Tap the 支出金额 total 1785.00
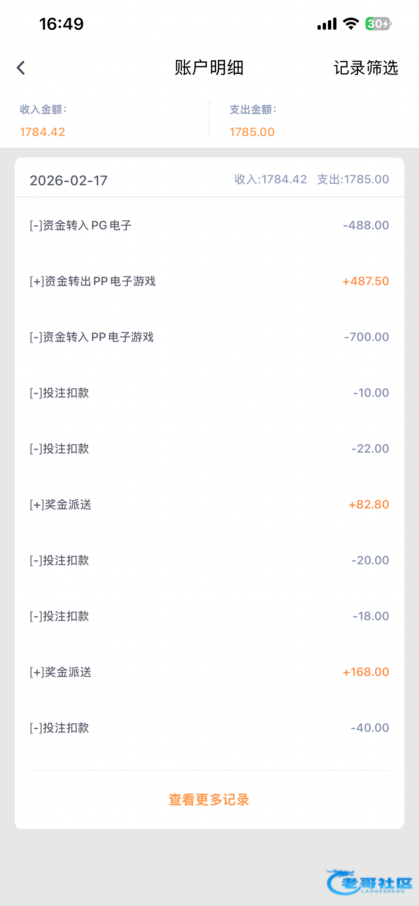The height and width of the screenshot is (906, 419). (x=252, y=132)
